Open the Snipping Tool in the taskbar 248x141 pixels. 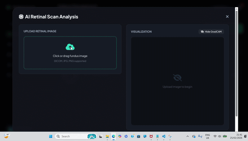170,136
